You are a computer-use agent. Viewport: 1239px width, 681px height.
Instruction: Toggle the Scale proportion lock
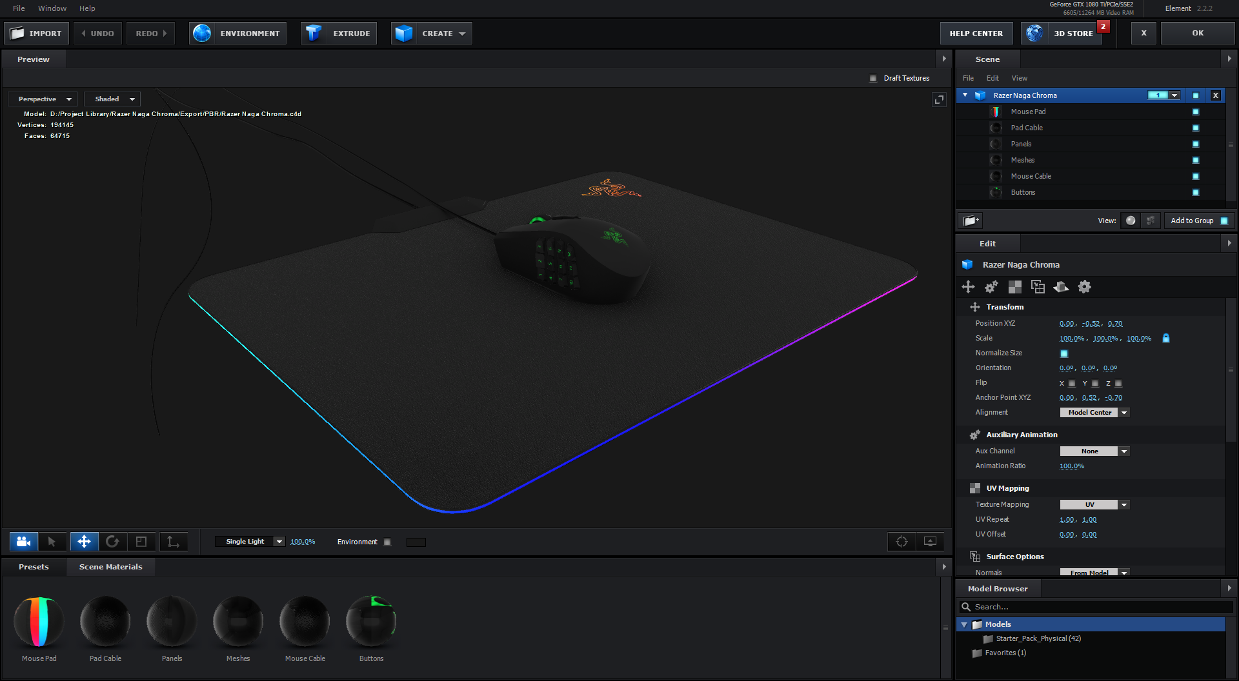pos(1166,338)
